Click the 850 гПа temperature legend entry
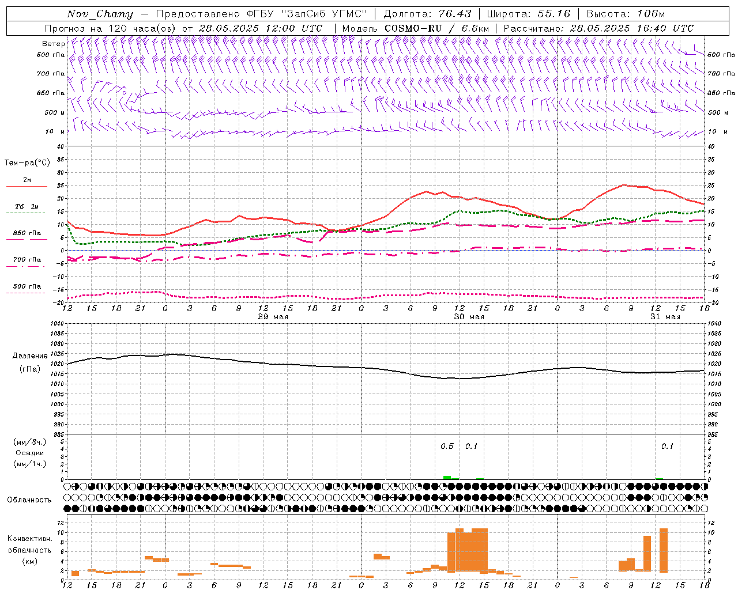This screenshot has height=590, width=738. [x=27, y=233]
